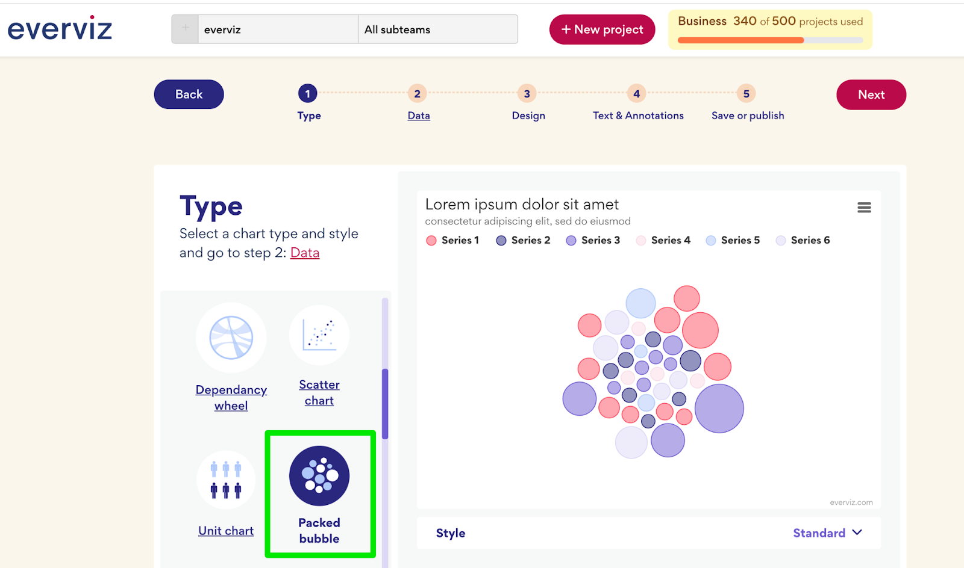Click the Next button
Image resolution: width=964 pixels, height=568 pixels.
(871, 94)
